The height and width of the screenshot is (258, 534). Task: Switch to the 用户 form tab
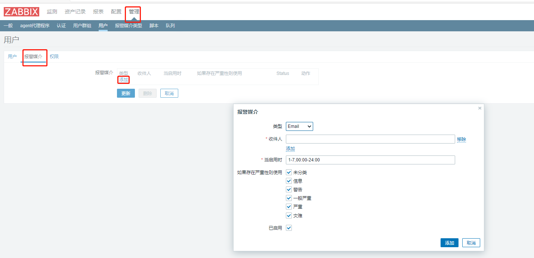(x=12, y=57)
